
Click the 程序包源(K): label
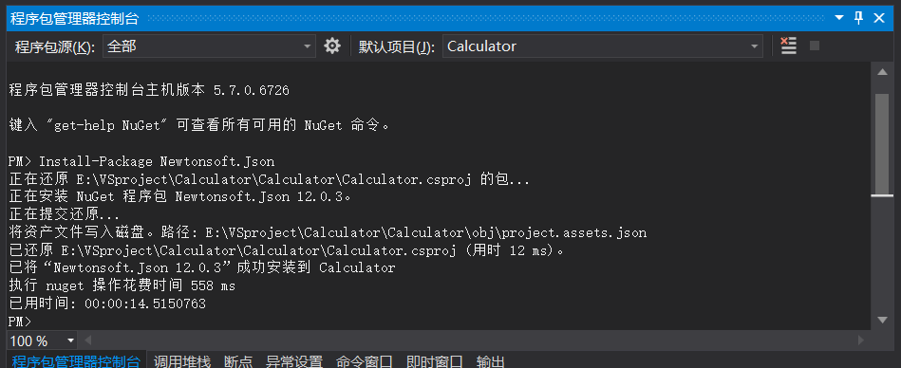coord(55,46)
